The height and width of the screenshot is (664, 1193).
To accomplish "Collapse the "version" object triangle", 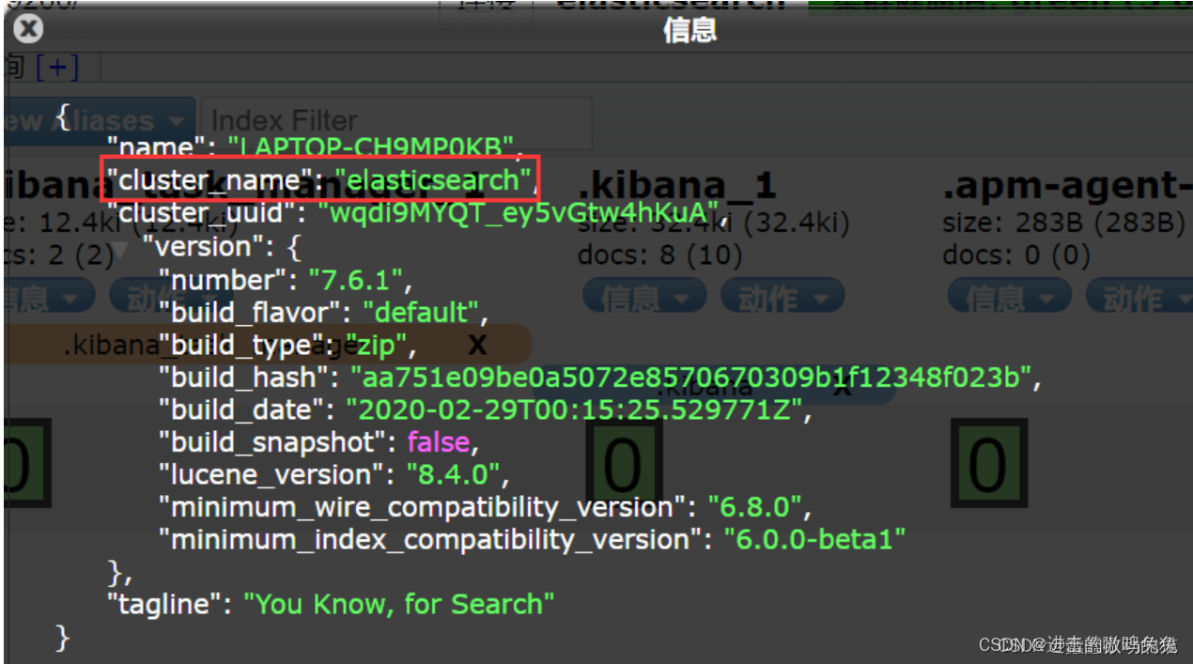I will coord(120,249).
